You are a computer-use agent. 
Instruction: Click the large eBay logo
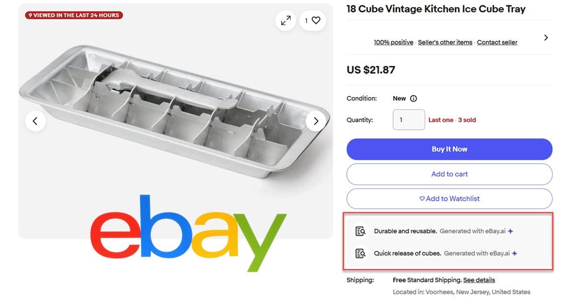pyautogui.click(x=188, y=233)
